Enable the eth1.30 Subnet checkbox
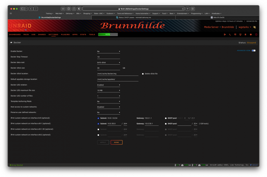 (98, 129)
